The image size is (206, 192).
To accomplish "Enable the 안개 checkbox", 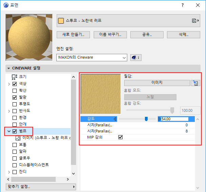I will point(15,125).
